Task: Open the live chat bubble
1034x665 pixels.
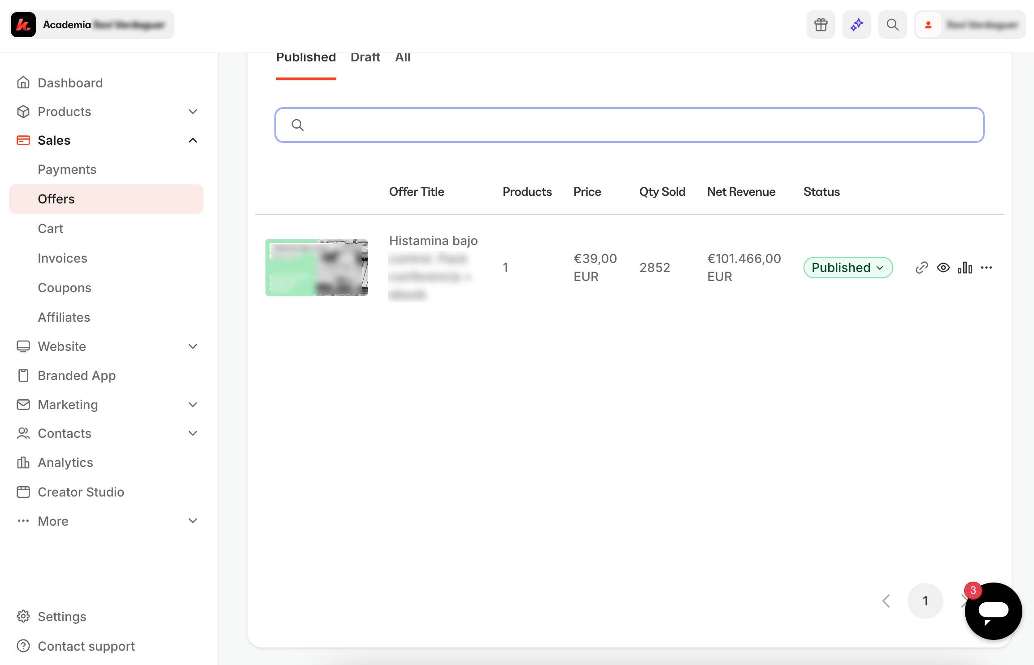Action: coord(993,611)
